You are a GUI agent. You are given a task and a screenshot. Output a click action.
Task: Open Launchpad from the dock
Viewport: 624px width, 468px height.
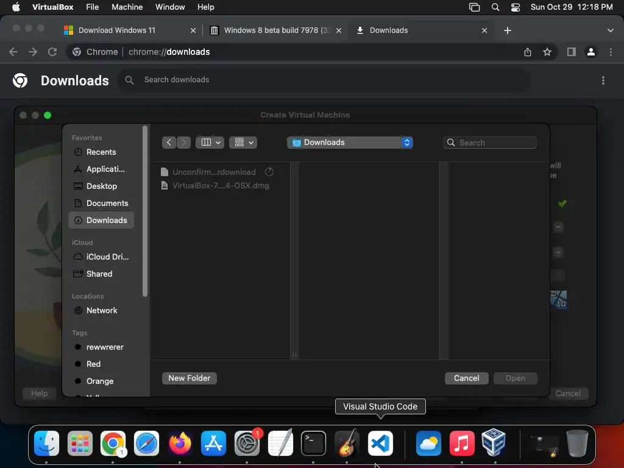(80, 443)
